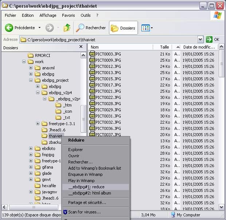Collapse the ebdjpg_v2p4 tree node

coord(38,92)
